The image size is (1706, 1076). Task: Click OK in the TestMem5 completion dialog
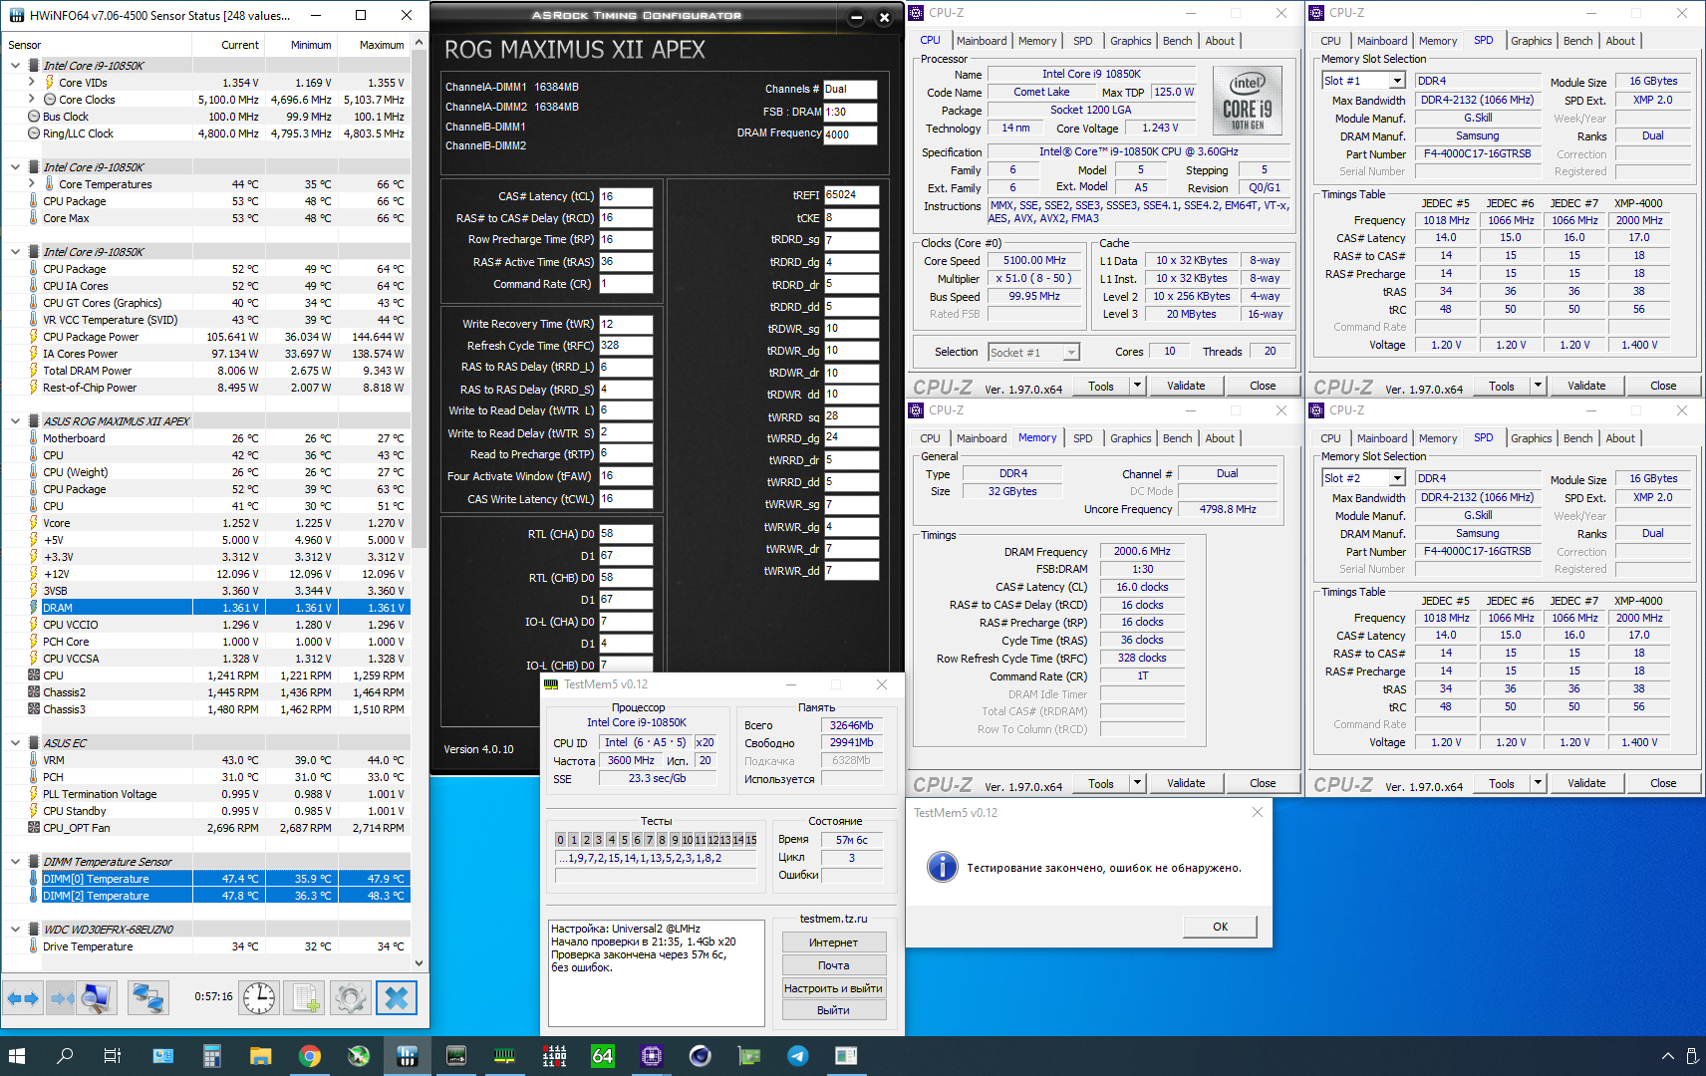click(x=1220, y=927)
